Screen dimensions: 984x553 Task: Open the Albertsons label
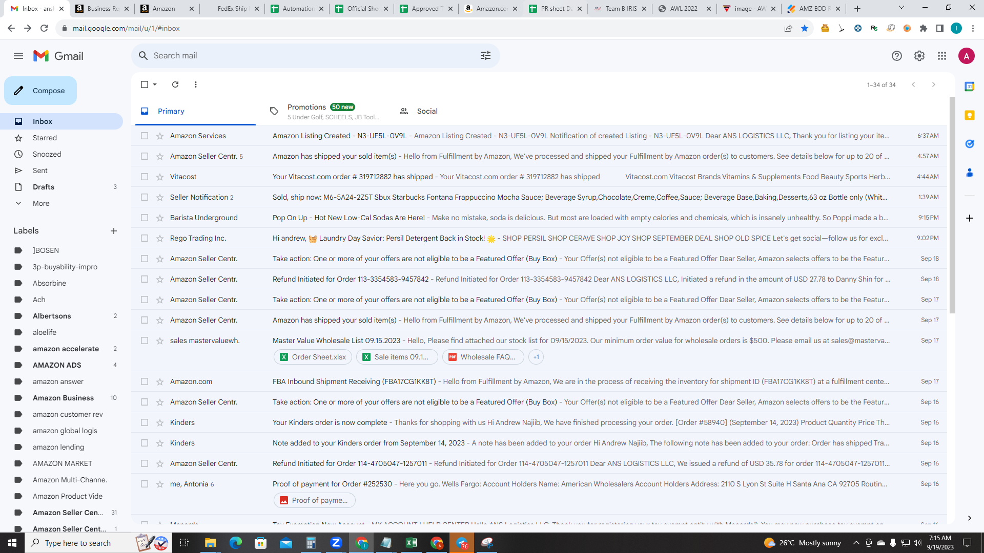pos(52,316)
